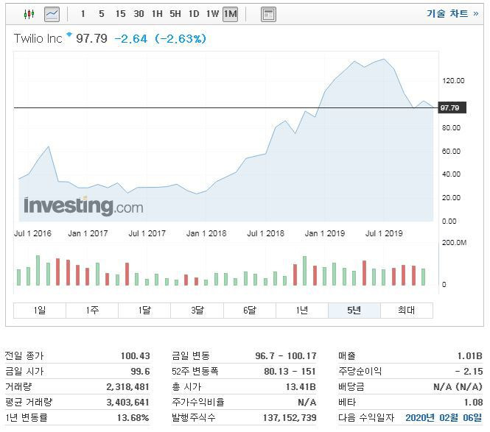Screen dimensions: 490x432
Task: Click the 97.79 current price marker
Action: [x=452, y=108]
